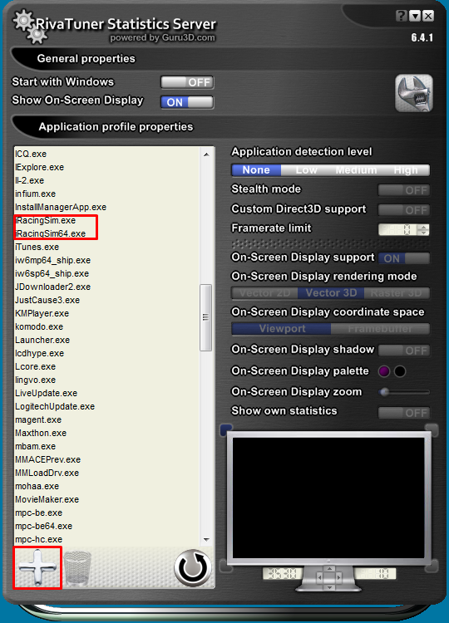The image size is (449, 623).
Task: Select Vector 3D rendering mode
Action: click(331, 293)
